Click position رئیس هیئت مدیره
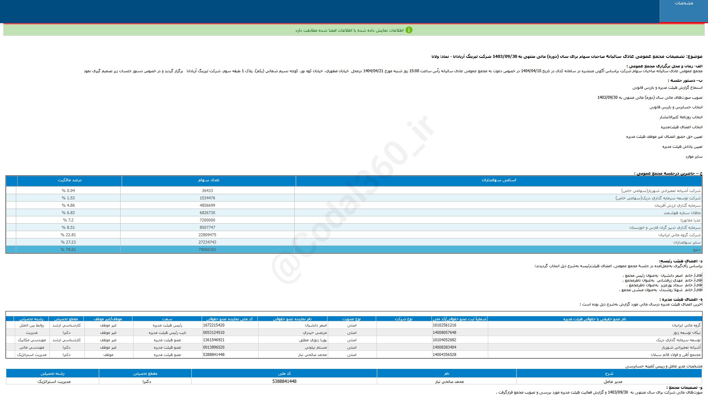Screen dimensions: 708x398 [167, 325]
